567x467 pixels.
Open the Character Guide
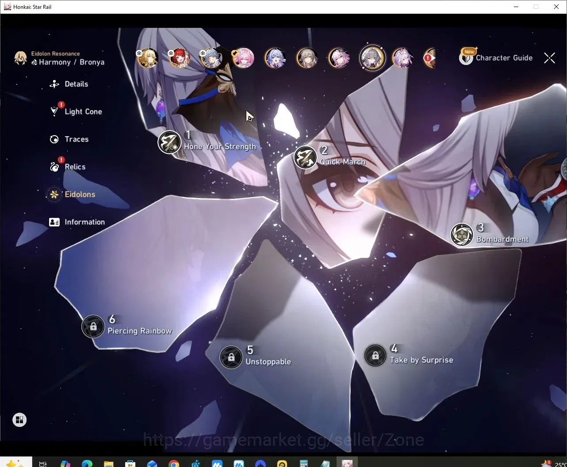[496, 57]
